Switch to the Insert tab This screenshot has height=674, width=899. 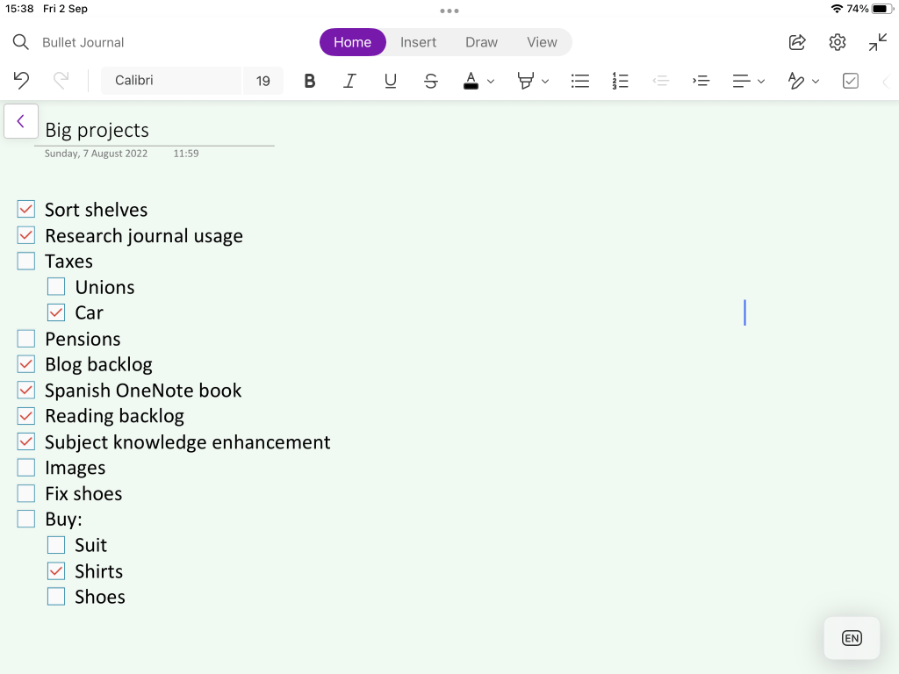coord(418,42)
